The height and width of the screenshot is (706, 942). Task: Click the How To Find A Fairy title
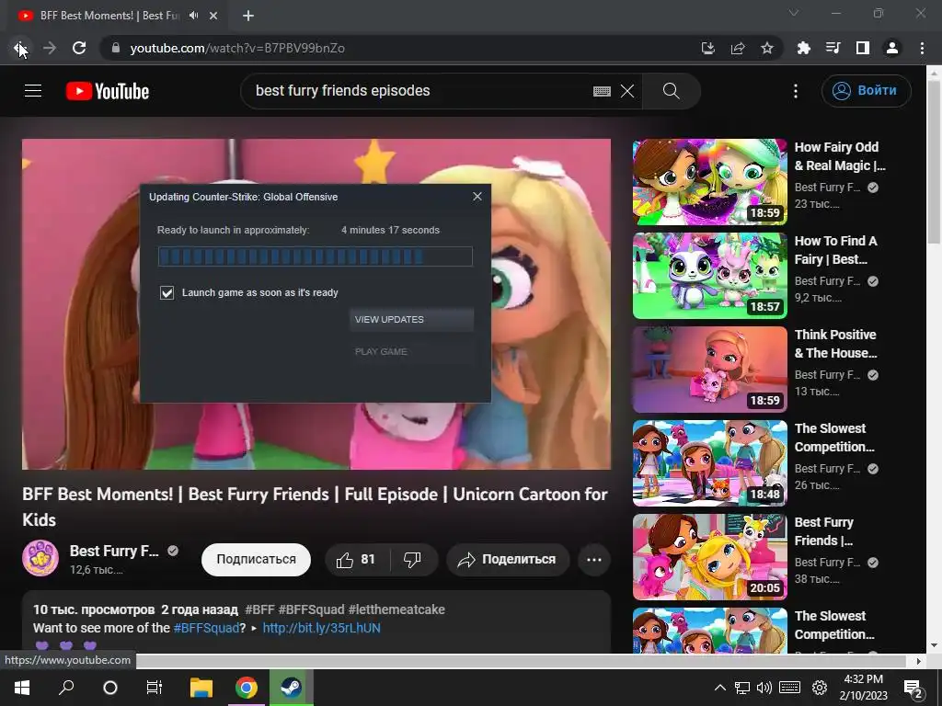[x=835, y=250]
